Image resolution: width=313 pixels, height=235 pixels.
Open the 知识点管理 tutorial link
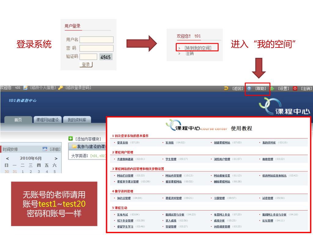(x=124, y=198)
